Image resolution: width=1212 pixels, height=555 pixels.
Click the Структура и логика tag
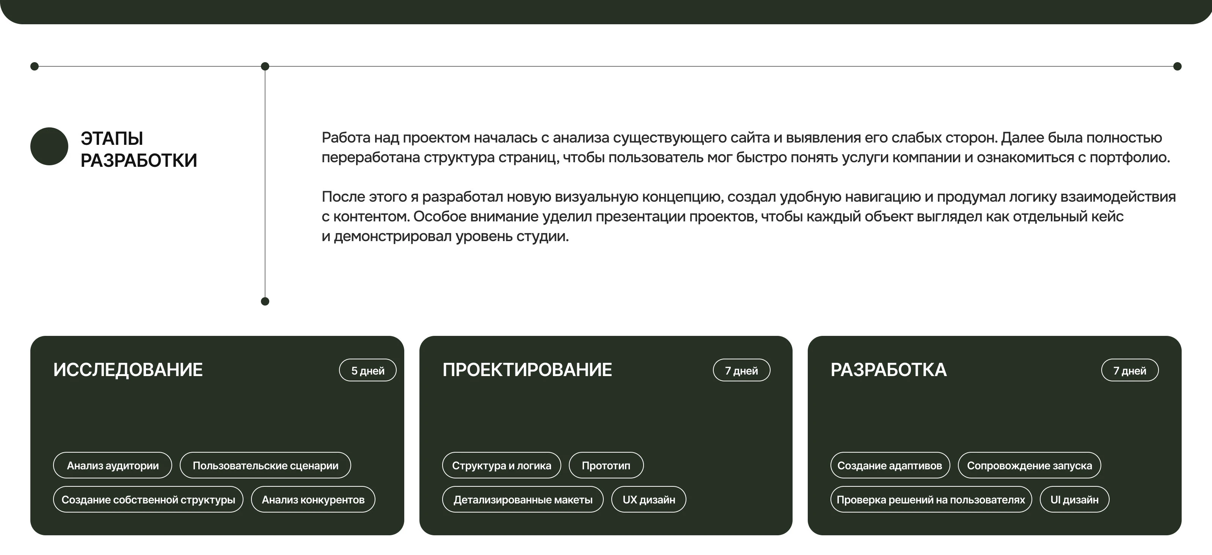pyautogui.click(x=502, y=465)
